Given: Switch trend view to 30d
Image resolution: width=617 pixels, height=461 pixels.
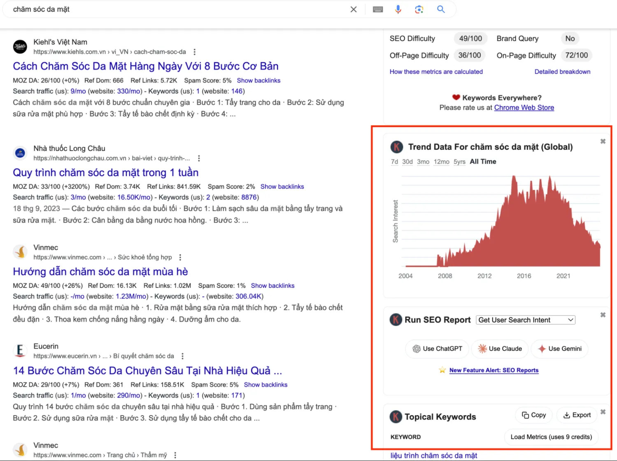Looking at the screenshot, I should click(407, 162).
